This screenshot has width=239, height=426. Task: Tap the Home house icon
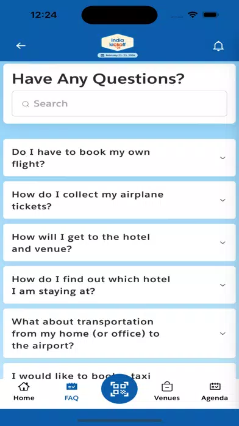pyautogui.click(x=24, y=386)
